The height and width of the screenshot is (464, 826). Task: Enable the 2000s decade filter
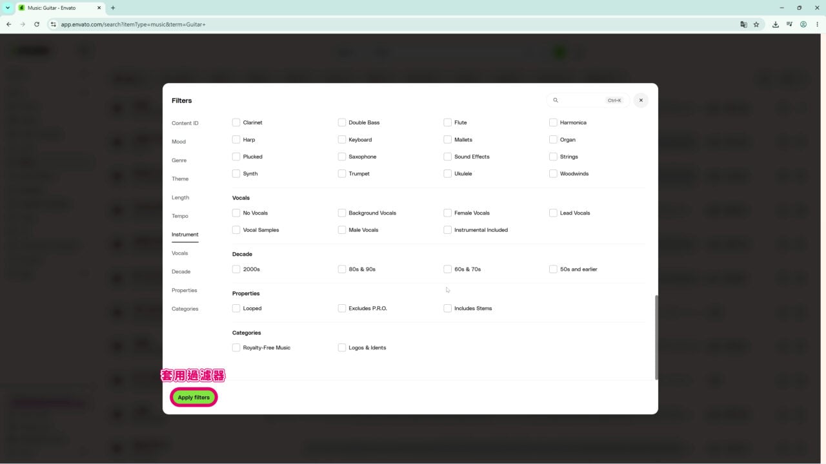pos(236,269)
